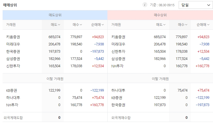Click NH투자 in left 이탈 거래원 list

[12, 105]
